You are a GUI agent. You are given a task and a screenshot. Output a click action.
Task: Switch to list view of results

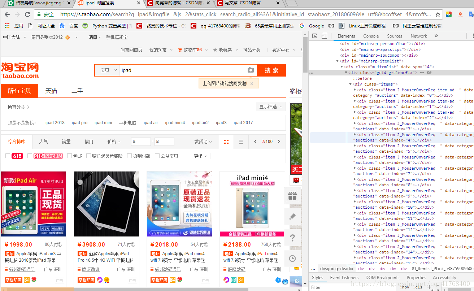[x=241, y=142]
